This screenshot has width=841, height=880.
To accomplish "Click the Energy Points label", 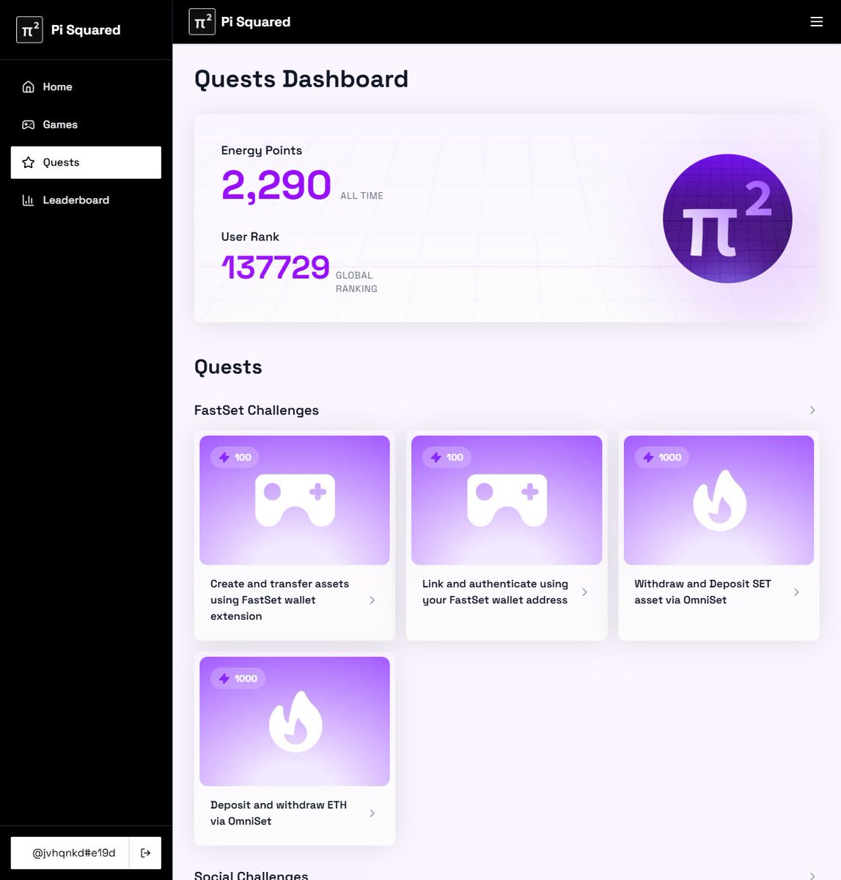I will click(262, 150).
